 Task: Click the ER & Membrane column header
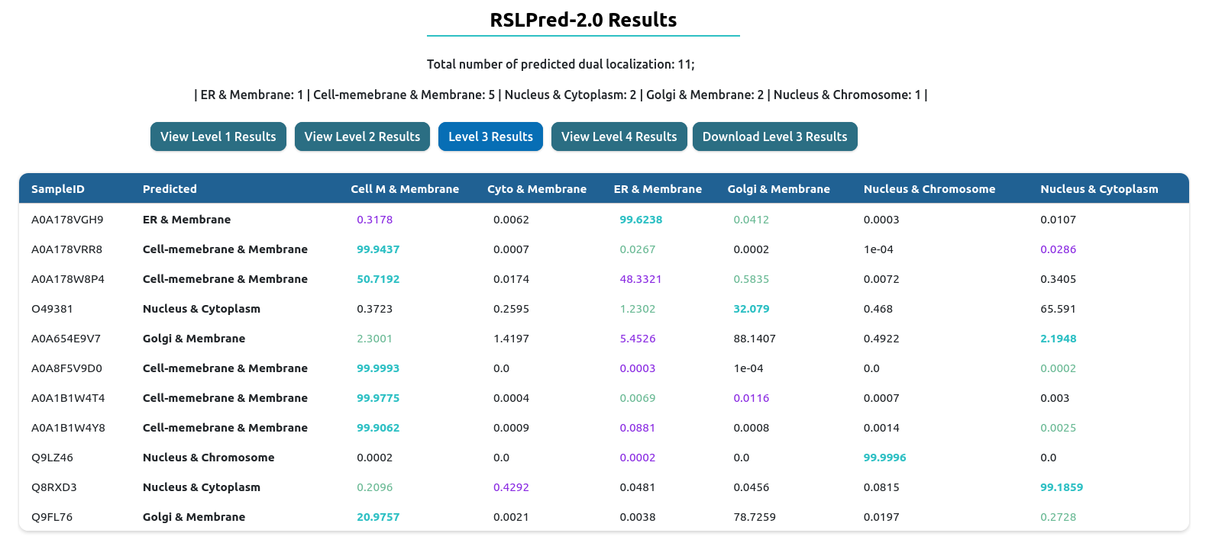pos(658,189)
